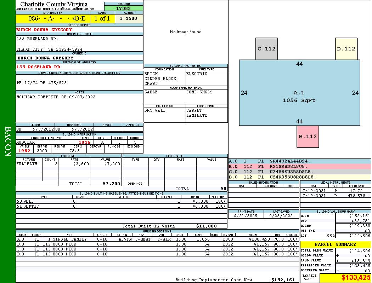Select section B.112 pink deck in sketch
The width and height of the screenshot is (372, 283).
[x=308, y=137]
